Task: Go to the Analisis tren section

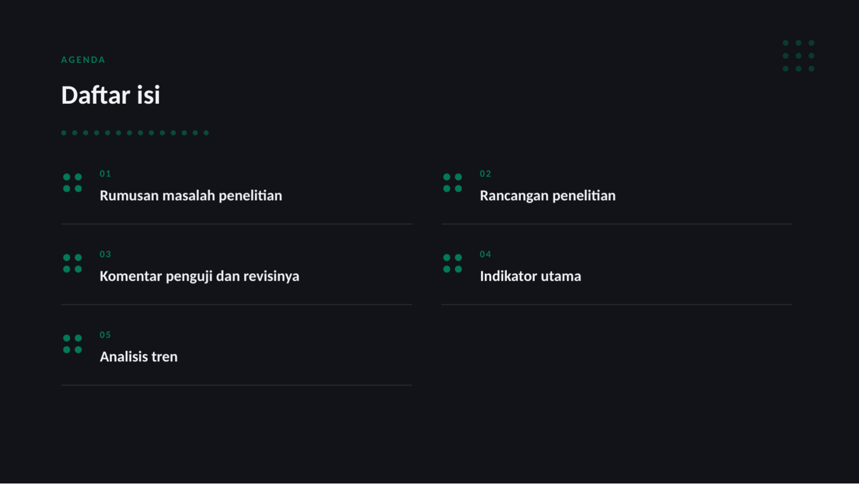Action: pyautogui.click(x=139, y=357)
